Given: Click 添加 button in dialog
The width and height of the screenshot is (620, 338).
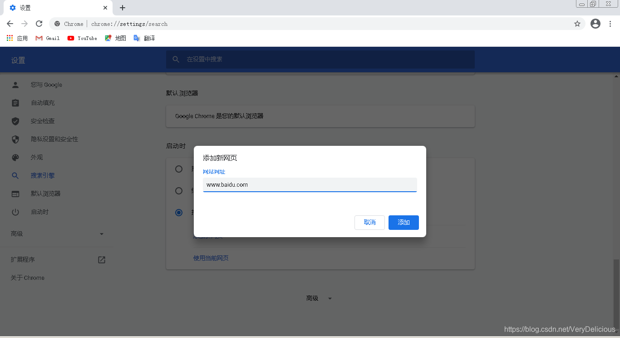Looking at the screenshot, I should pyautogui.click(x=403, y=223).
